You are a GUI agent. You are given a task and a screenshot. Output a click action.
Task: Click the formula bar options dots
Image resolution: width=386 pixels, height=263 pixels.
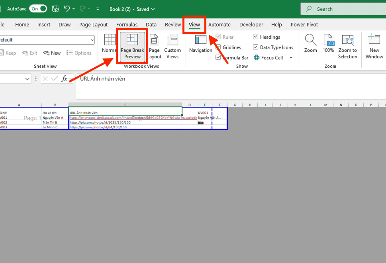tap(36, 79)
